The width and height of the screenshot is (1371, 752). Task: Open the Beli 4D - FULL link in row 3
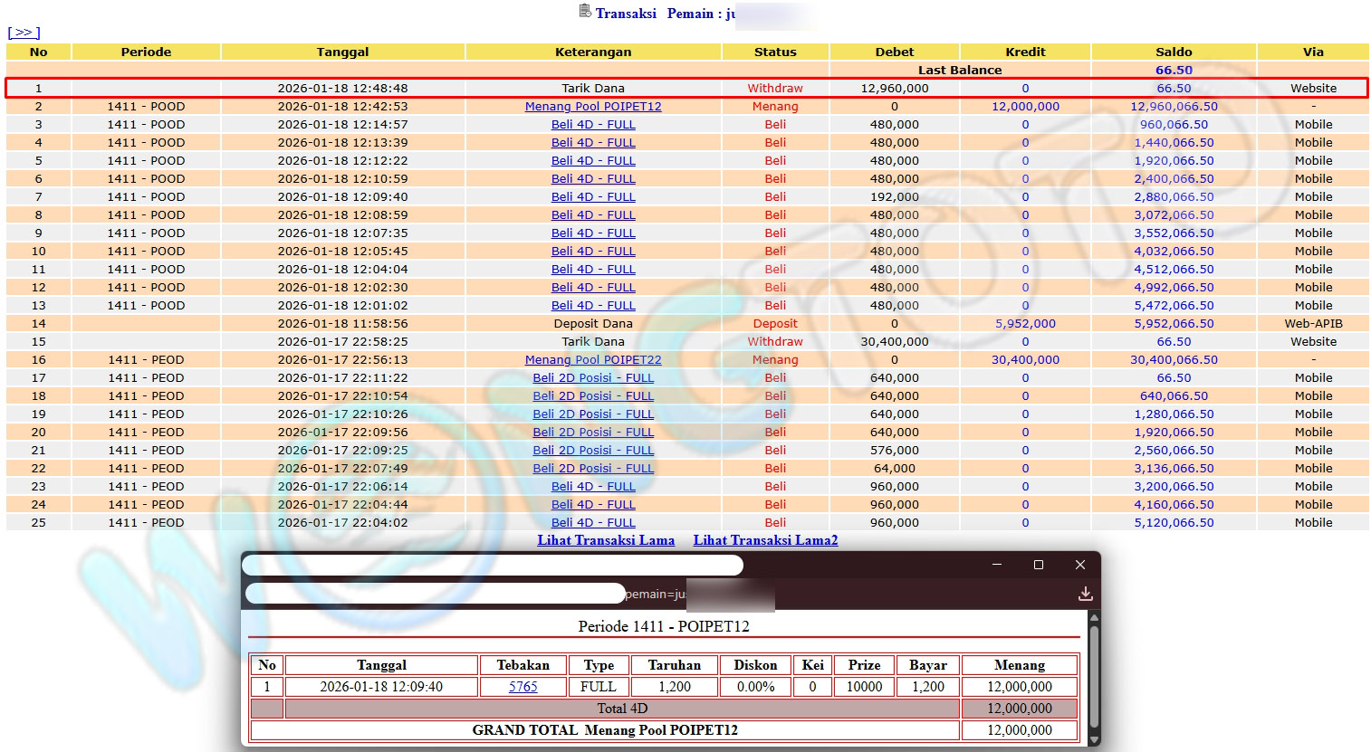point(593,125)
